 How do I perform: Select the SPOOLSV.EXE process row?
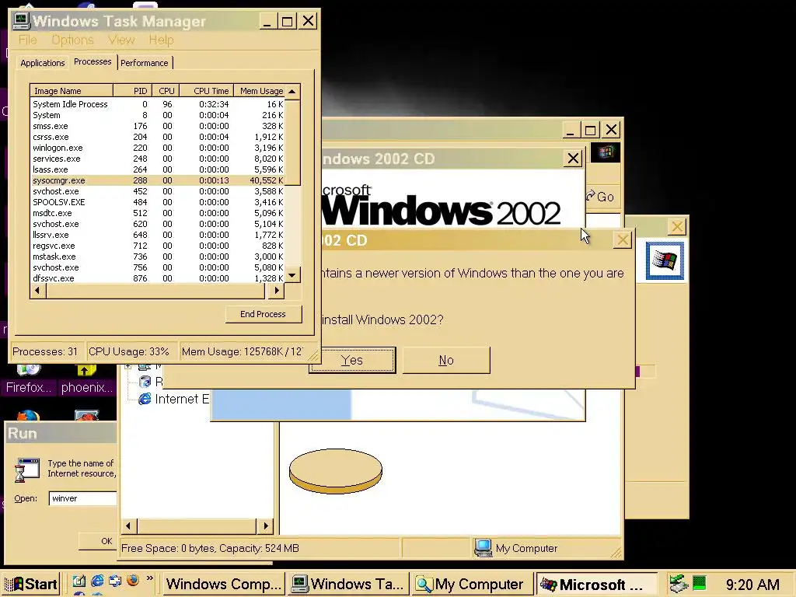pyautogui.click(x=158, y=202)
